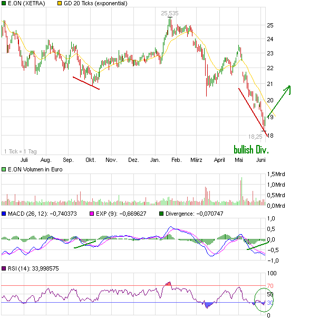Click the Aug. month label on the axis
The image size is (319, 318).
coord(46,160)
